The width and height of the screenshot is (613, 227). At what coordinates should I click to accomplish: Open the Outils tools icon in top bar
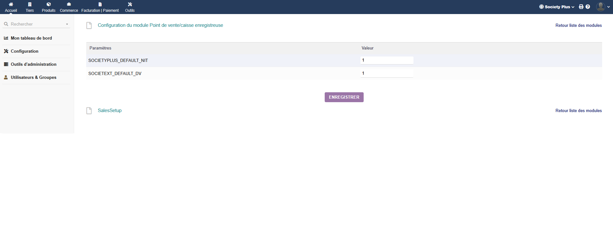130,4
